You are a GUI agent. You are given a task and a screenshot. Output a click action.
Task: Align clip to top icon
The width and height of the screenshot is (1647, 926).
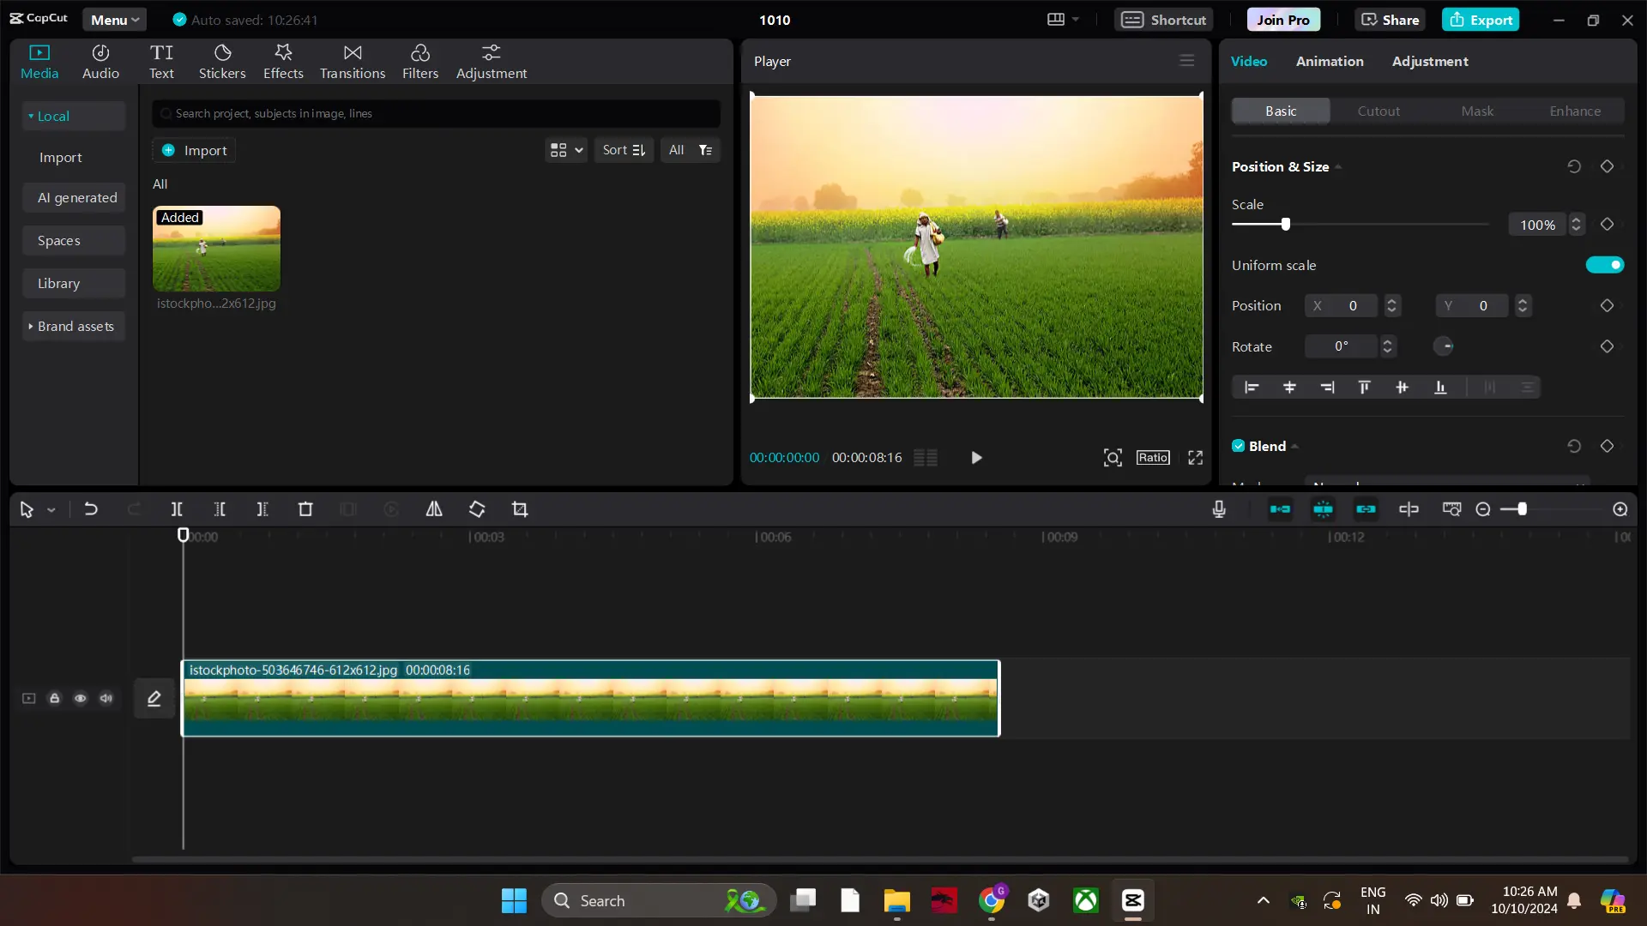tap(1365, 388)
